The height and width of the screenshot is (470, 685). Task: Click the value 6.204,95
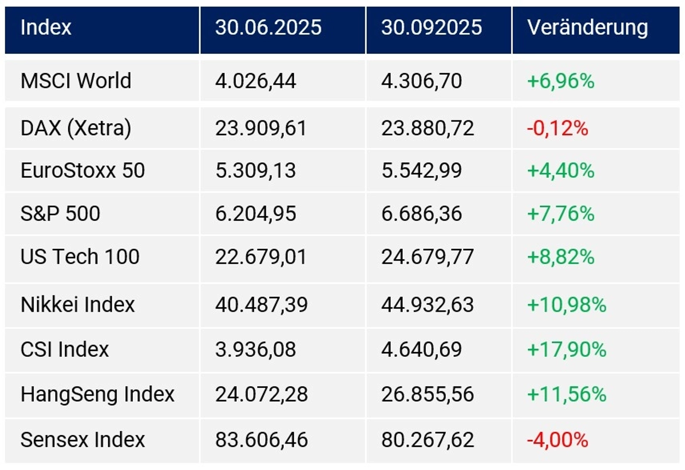pos(256,214)
